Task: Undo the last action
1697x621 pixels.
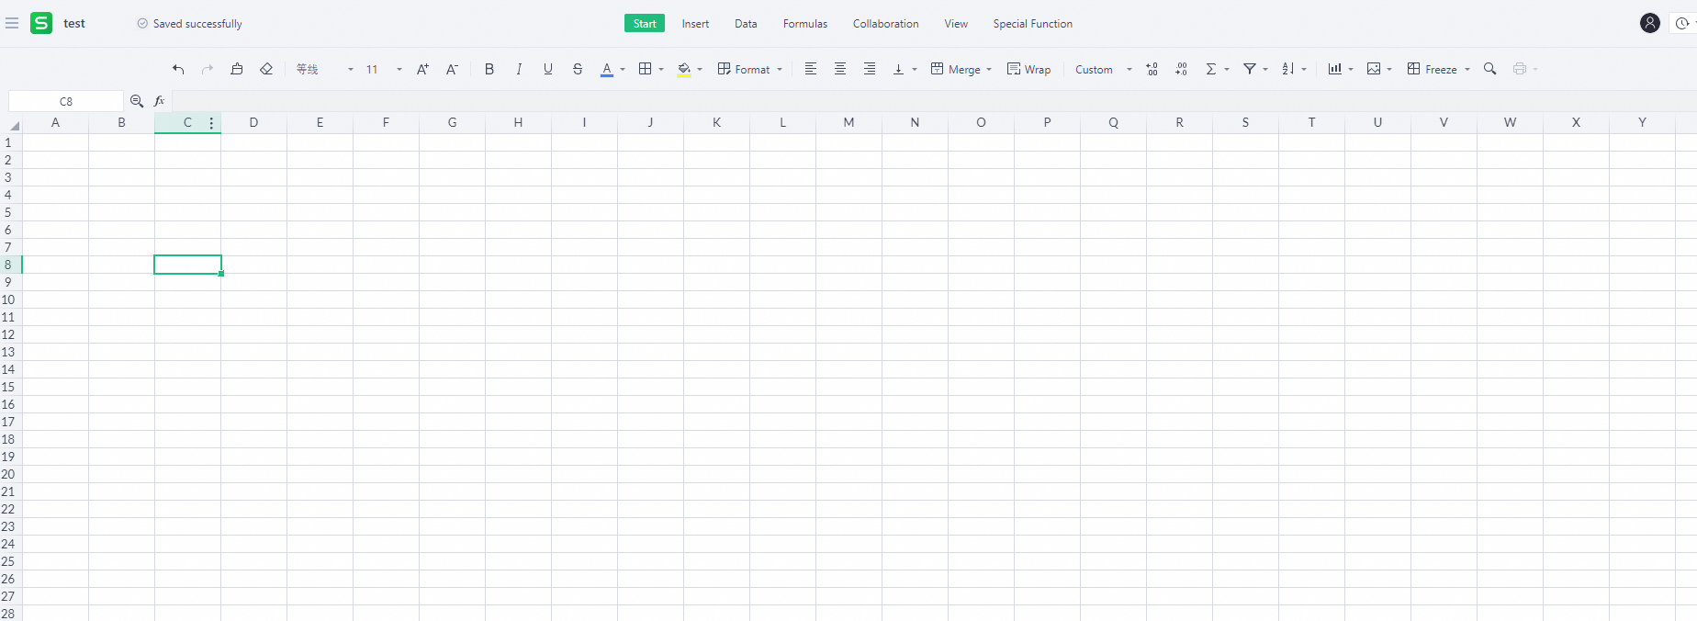Action: click(178, 69)
